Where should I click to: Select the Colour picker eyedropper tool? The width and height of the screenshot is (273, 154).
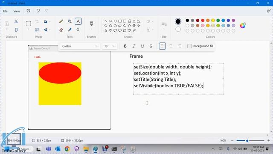pos(70,30)
